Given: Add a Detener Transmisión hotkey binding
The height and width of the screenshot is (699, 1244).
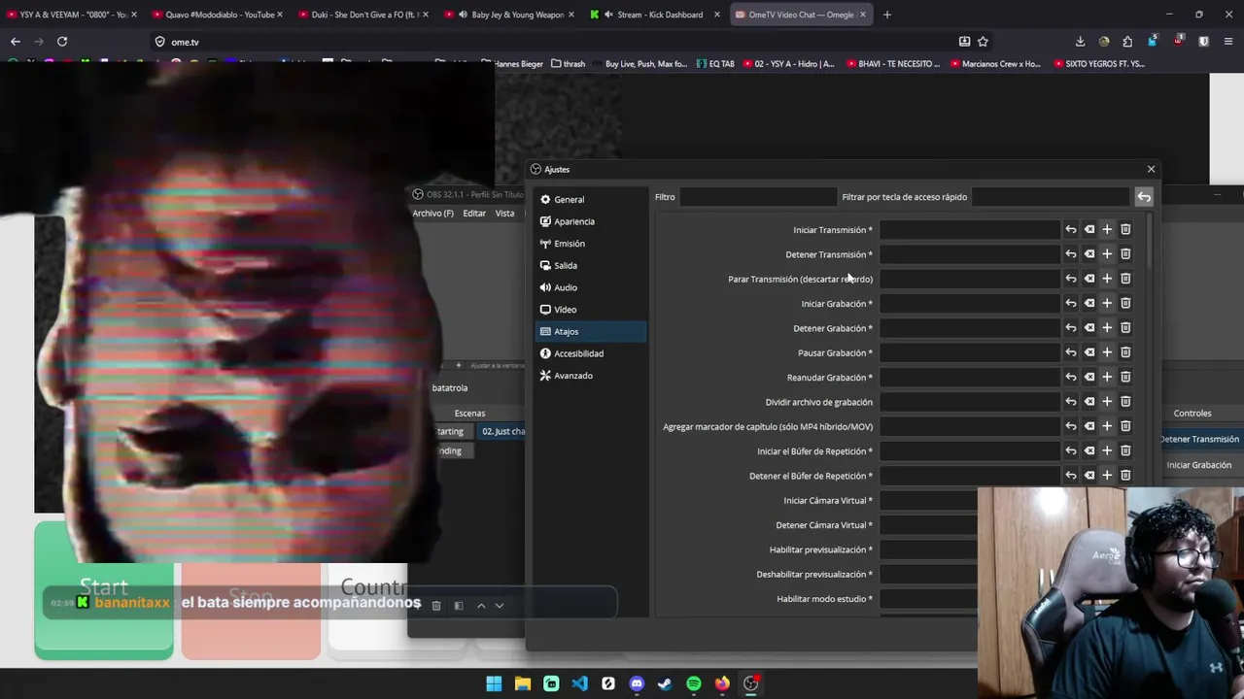Looking at the screenshot, I should point(1107,254).
